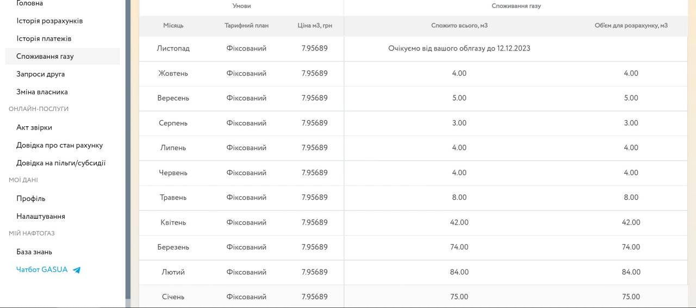Click the Спожито всього, м3 header
696x308 pixels.
click(459, 26)
